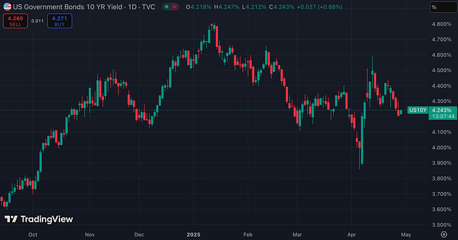The height and width of the screenshot is (240, 458).
Task: Select the high value H4.247%
Action: click(x=226, y=7)
